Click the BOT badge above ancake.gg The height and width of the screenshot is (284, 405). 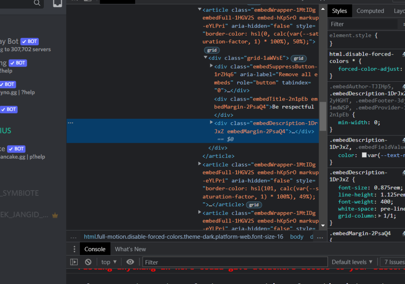[x=17, y=149]
